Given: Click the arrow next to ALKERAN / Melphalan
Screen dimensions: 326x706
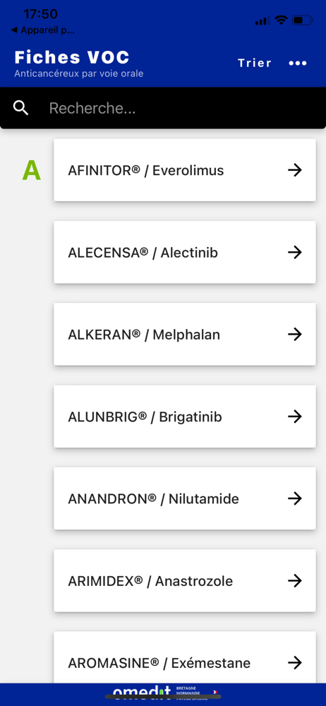Looking at the screenshot, I should tap(295, 334).
